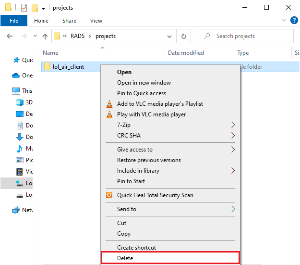Click projects in the address breadcrumb
Screen dimensions: 300x265
106,36
